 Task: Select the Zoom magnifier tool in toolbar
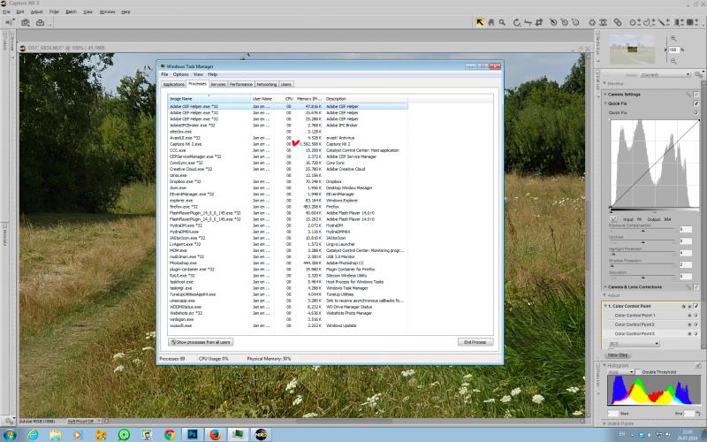click(502, 22)
